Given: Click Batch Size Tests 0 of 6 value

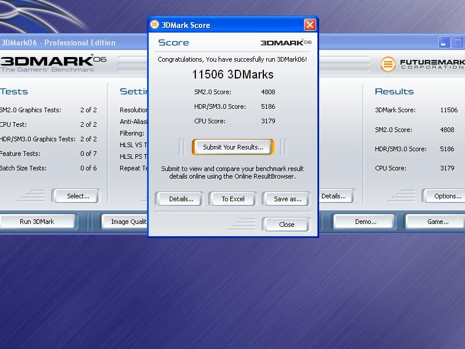Looking at the screenshot, I should [88, 168].
